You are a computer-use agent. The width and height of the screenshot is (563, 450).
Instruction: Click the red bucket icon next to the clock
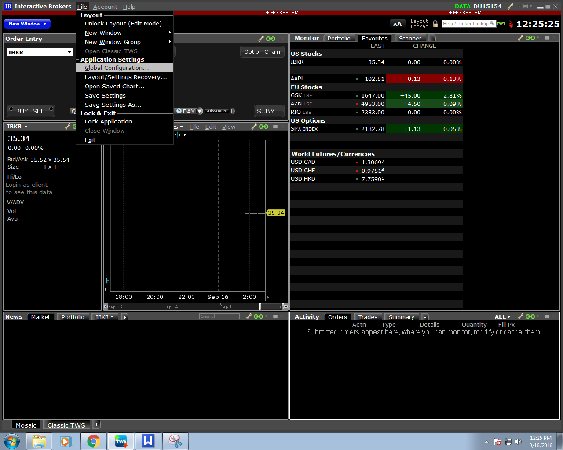[511, 24]
